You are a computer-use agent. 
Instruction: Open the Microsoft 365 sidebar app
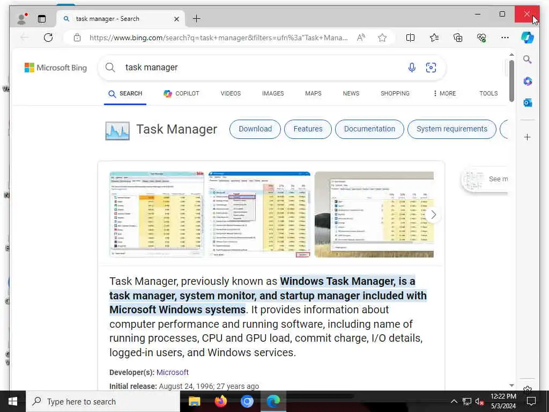click(x=528, y=82)
